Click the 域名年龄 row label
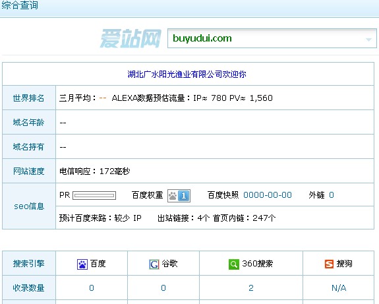The image size is (379, 304). pyautogui.click(x=28, y=123)
